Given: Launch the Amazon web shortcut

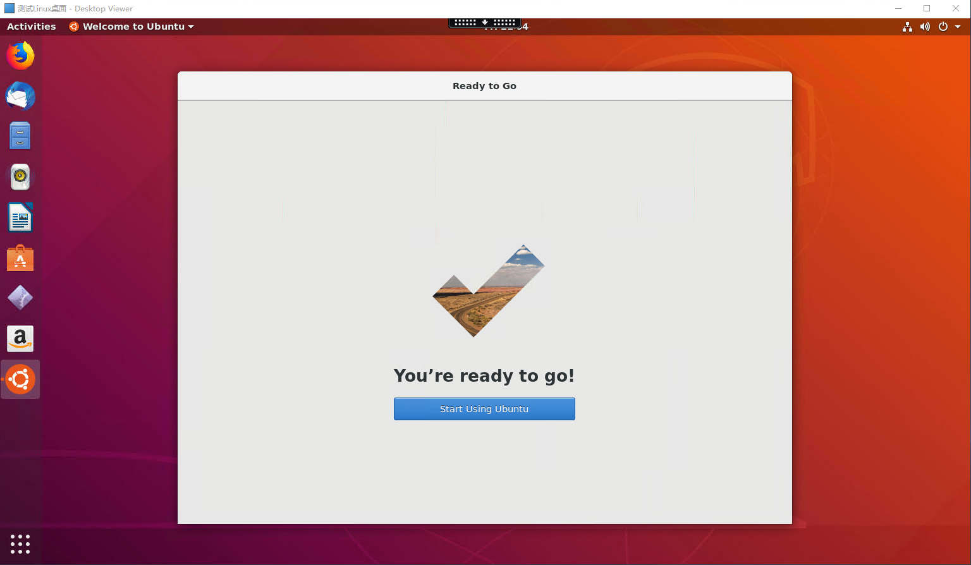Looking at the screenshot, I should 20,338.
